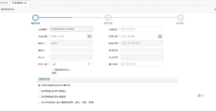The width and height of the screenshot is (216, 111).
Task: Jump to step 2 提成设置 circle
Action: tap(108, 18)
